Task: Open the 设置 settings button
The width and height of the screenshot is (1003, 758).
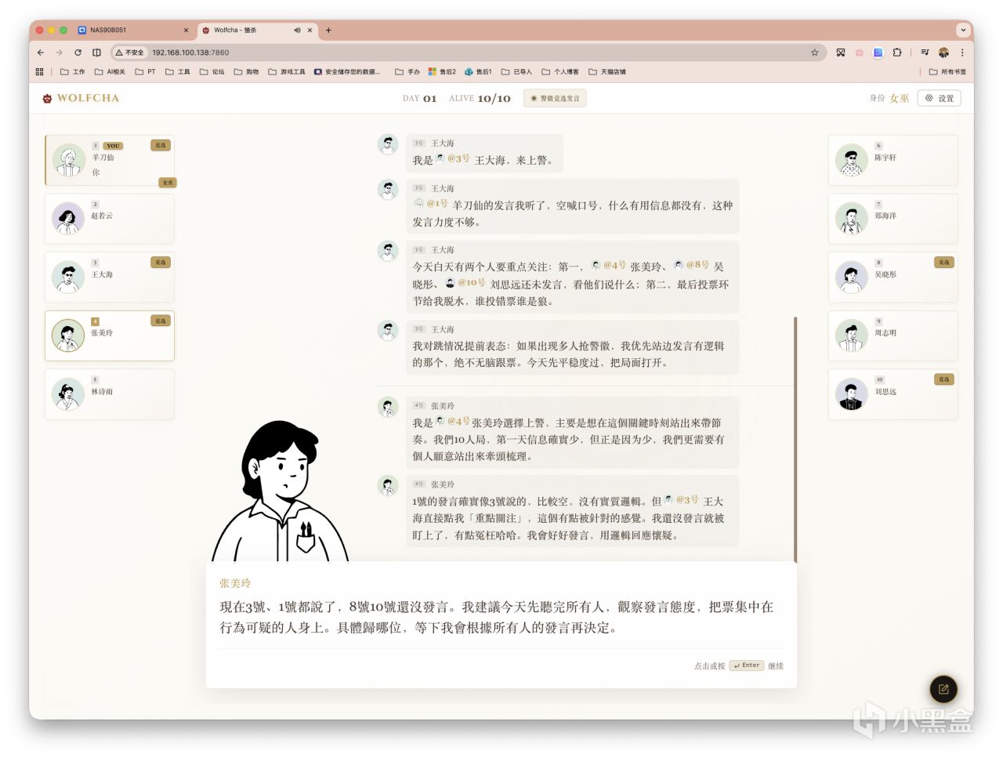Action: (940, 99)
